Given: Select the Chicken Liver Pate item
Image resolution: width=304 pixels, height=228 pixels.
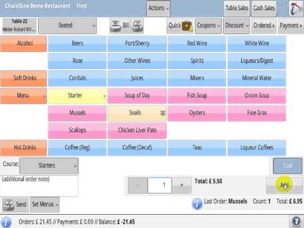Looking at the screenshot, I should click(x=137, y=130).
